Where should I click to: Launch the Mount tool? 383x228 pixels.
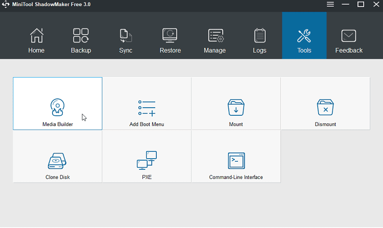[236, 104]
